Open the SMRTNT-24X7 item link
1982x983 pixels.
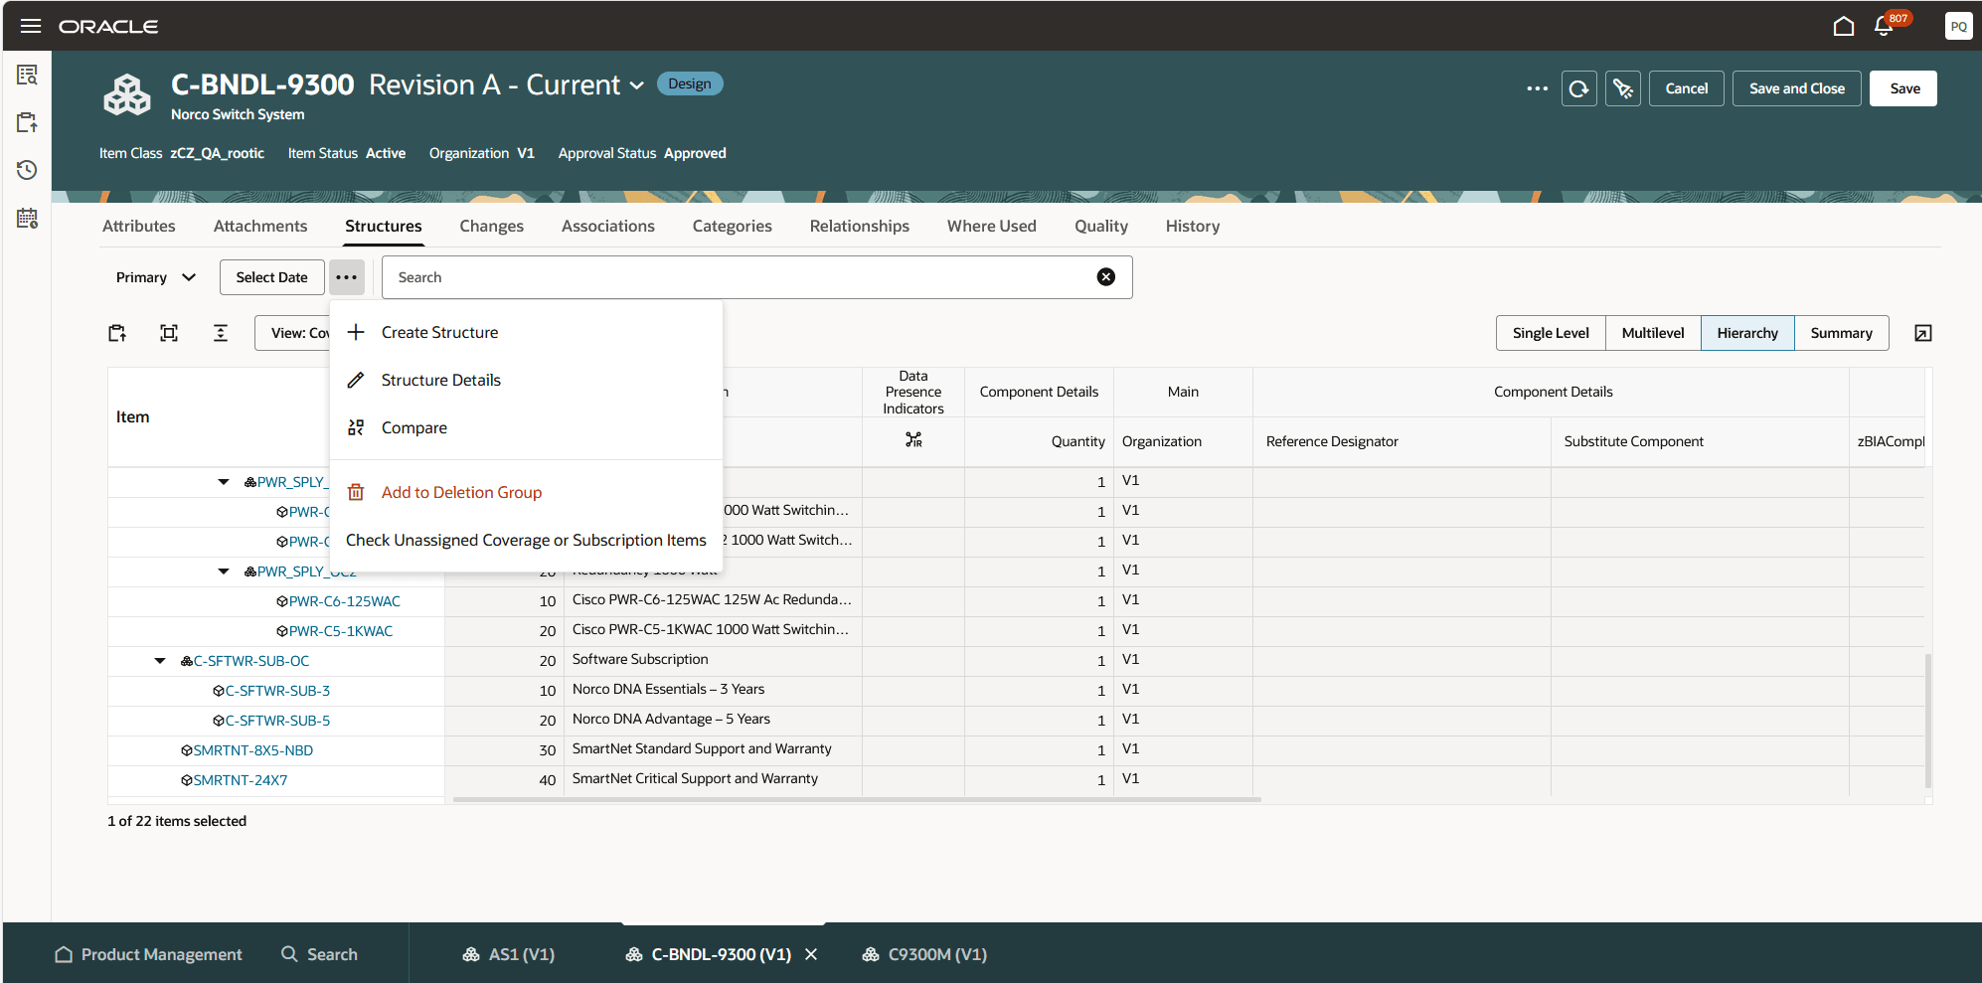tap(241, 780)
